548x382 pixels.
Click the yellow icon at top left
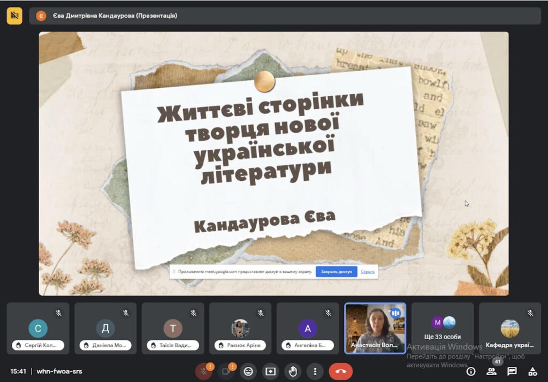tap(14, 16)
